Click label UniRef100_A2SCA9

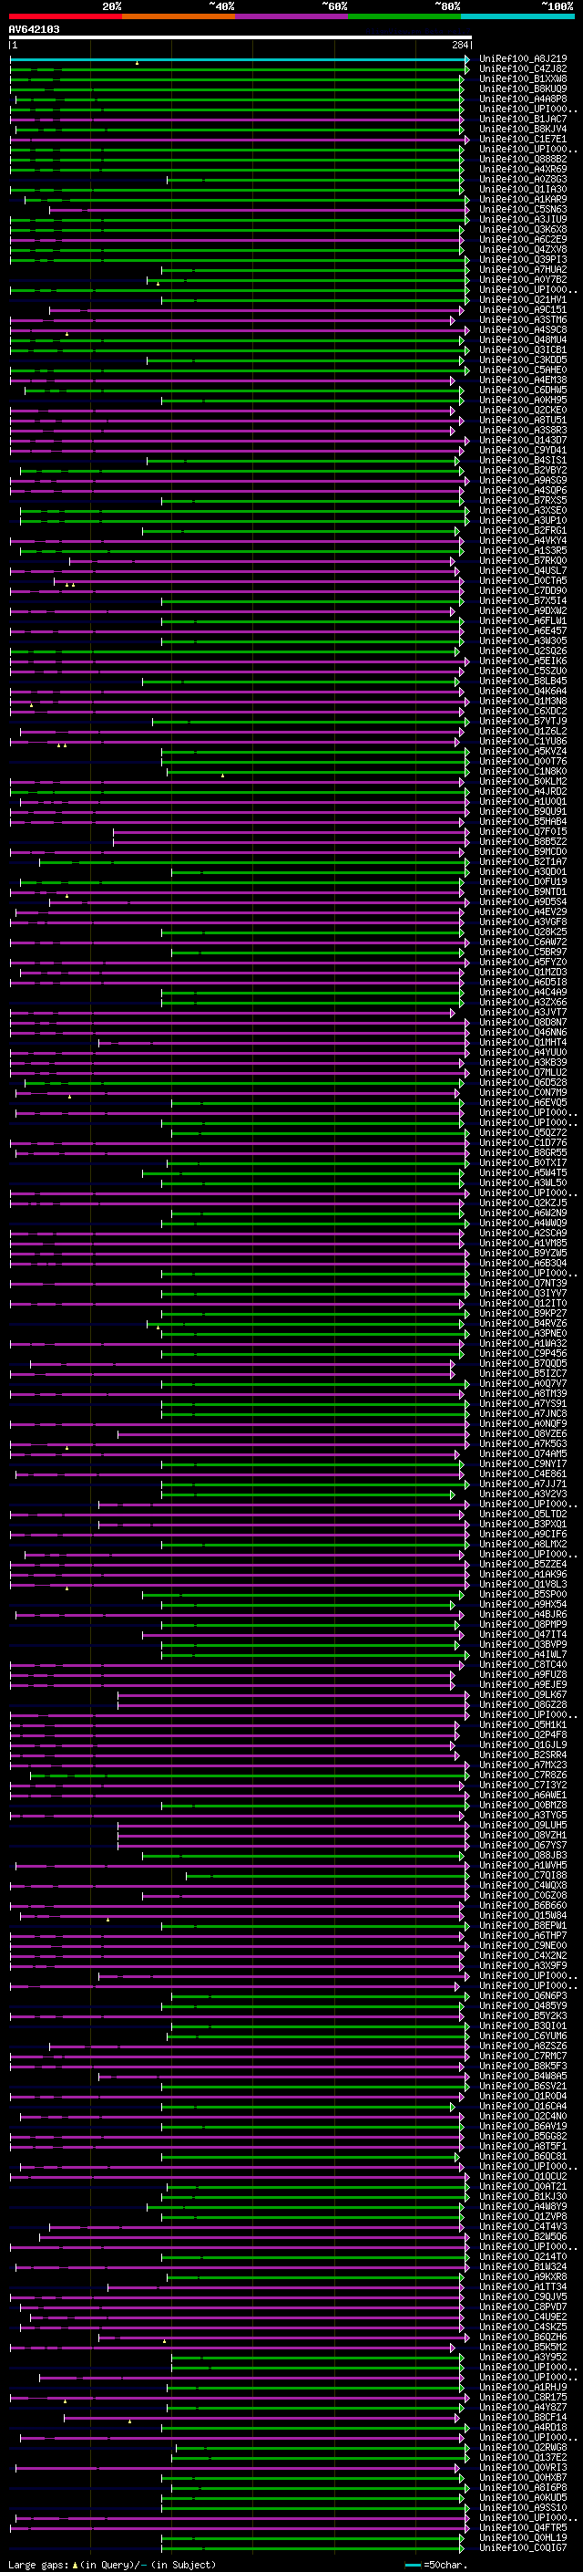click(x=523, y=1232)
